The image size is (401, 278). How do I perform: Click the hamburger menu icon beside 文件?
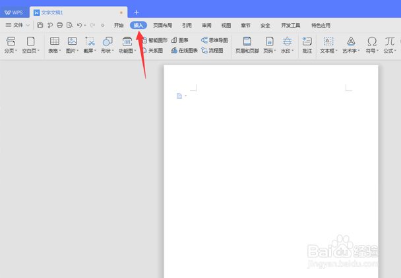pos(9,25)
